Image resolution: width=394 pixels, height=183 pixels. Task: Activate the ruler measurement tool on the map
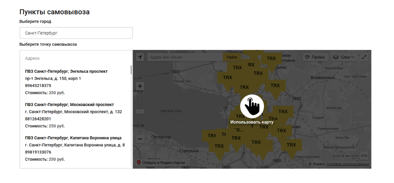364,156
